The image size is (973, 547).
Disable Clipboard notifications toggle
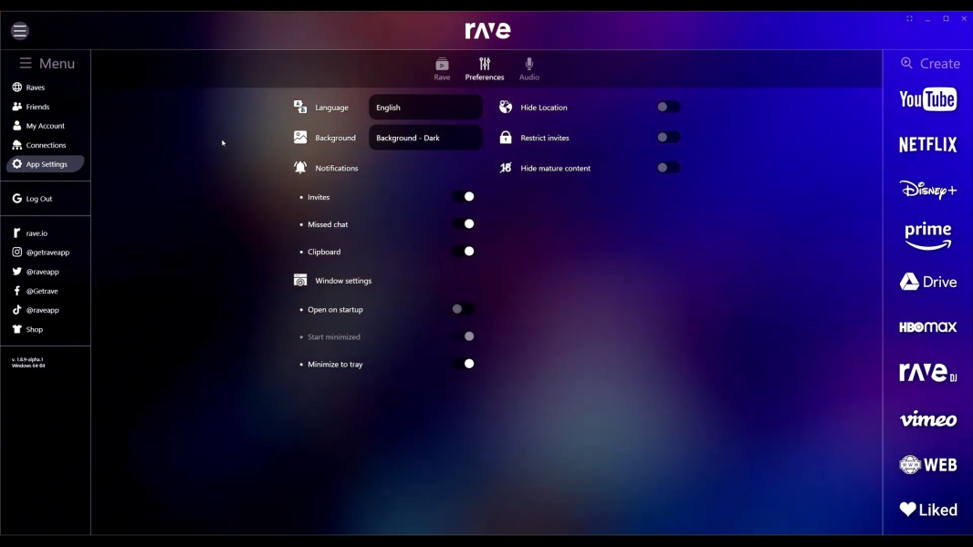[464, 252]
